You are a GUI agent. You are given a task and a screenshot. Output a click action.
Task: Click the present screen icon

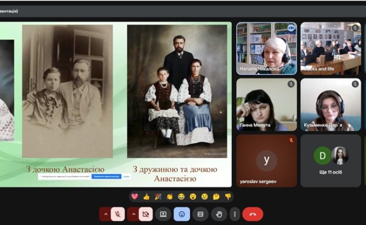tap(163, 214)
